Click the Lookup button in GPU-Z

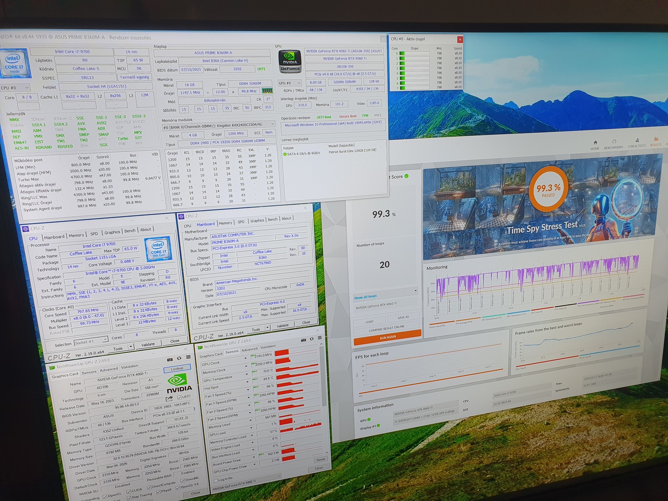(177, 368)
